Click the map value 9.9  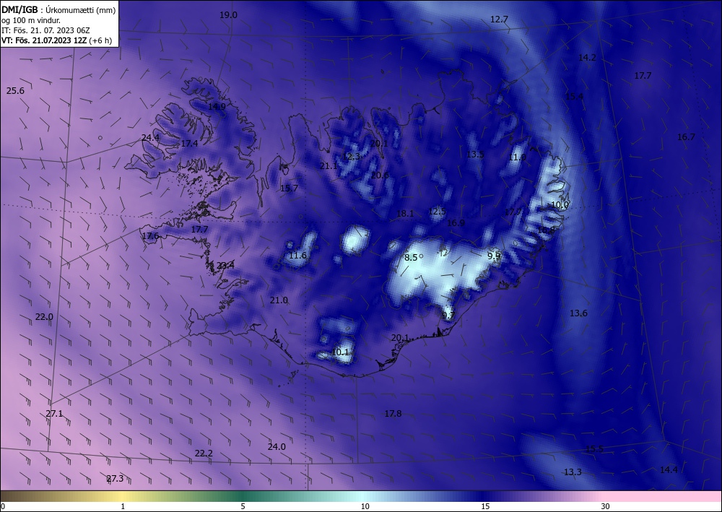coord(494,256)
